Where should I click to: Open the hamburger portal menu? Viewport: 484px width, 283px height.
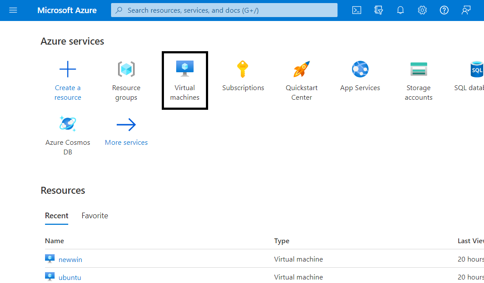[13, 10]
